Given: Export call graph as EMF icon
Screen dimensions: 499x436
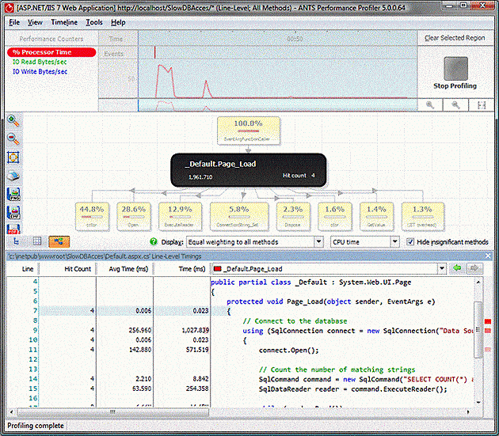Looking at the screenshot, I should [13, 212].
